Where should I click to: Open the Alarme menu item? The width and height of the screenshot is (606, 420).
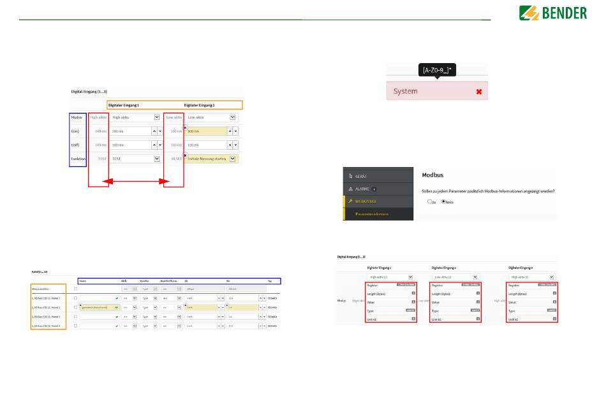coord(378,189)
